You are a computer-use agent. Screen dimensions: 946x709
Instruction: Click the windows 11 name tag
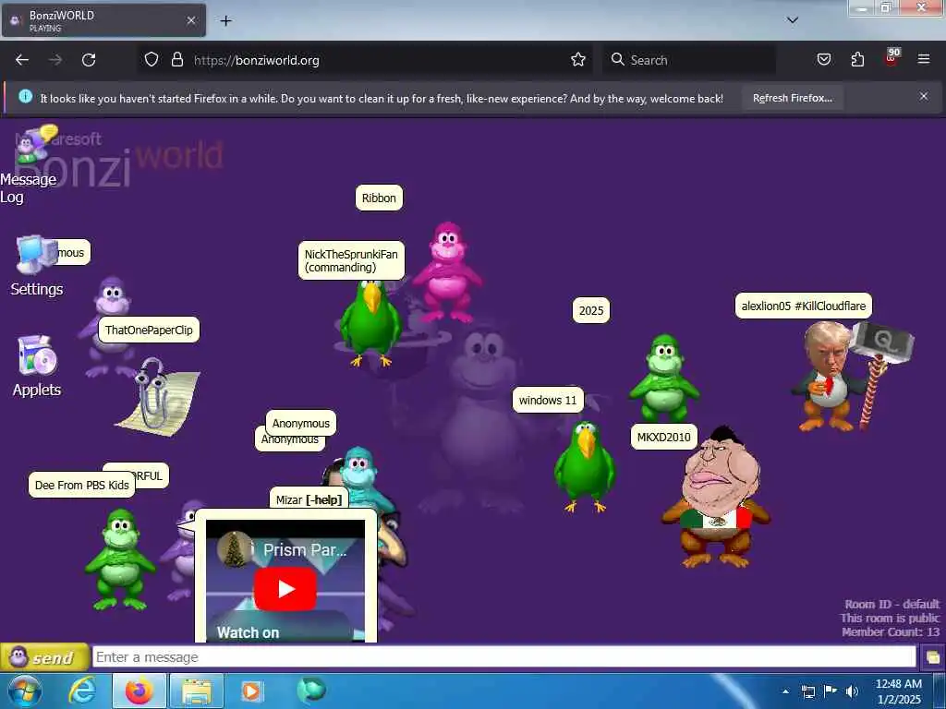click(548, 400)
